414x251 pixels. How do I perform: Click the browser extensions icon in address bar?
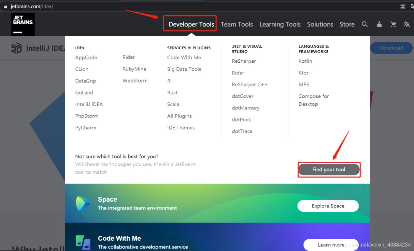403,6
